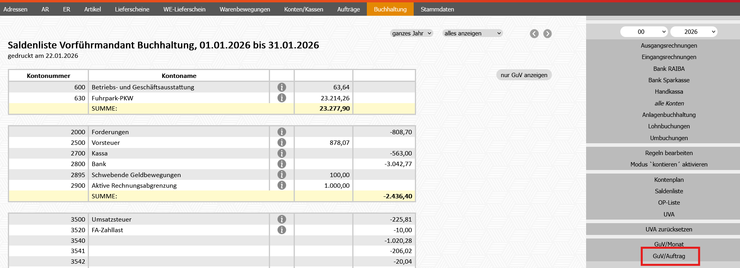Open the Konten/Kassen menu tab
The image size is (740, 268).
tap(303, 9)
